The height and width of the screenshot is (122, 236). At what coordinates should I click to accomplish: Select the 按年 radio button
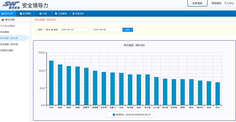pos(37,30)
